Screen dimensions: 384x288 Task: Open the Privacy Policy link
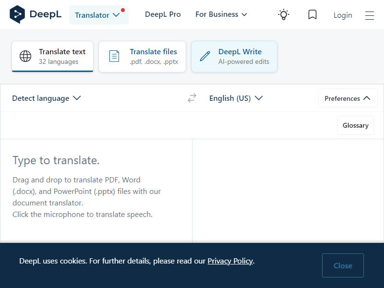(x=230, y=261)
